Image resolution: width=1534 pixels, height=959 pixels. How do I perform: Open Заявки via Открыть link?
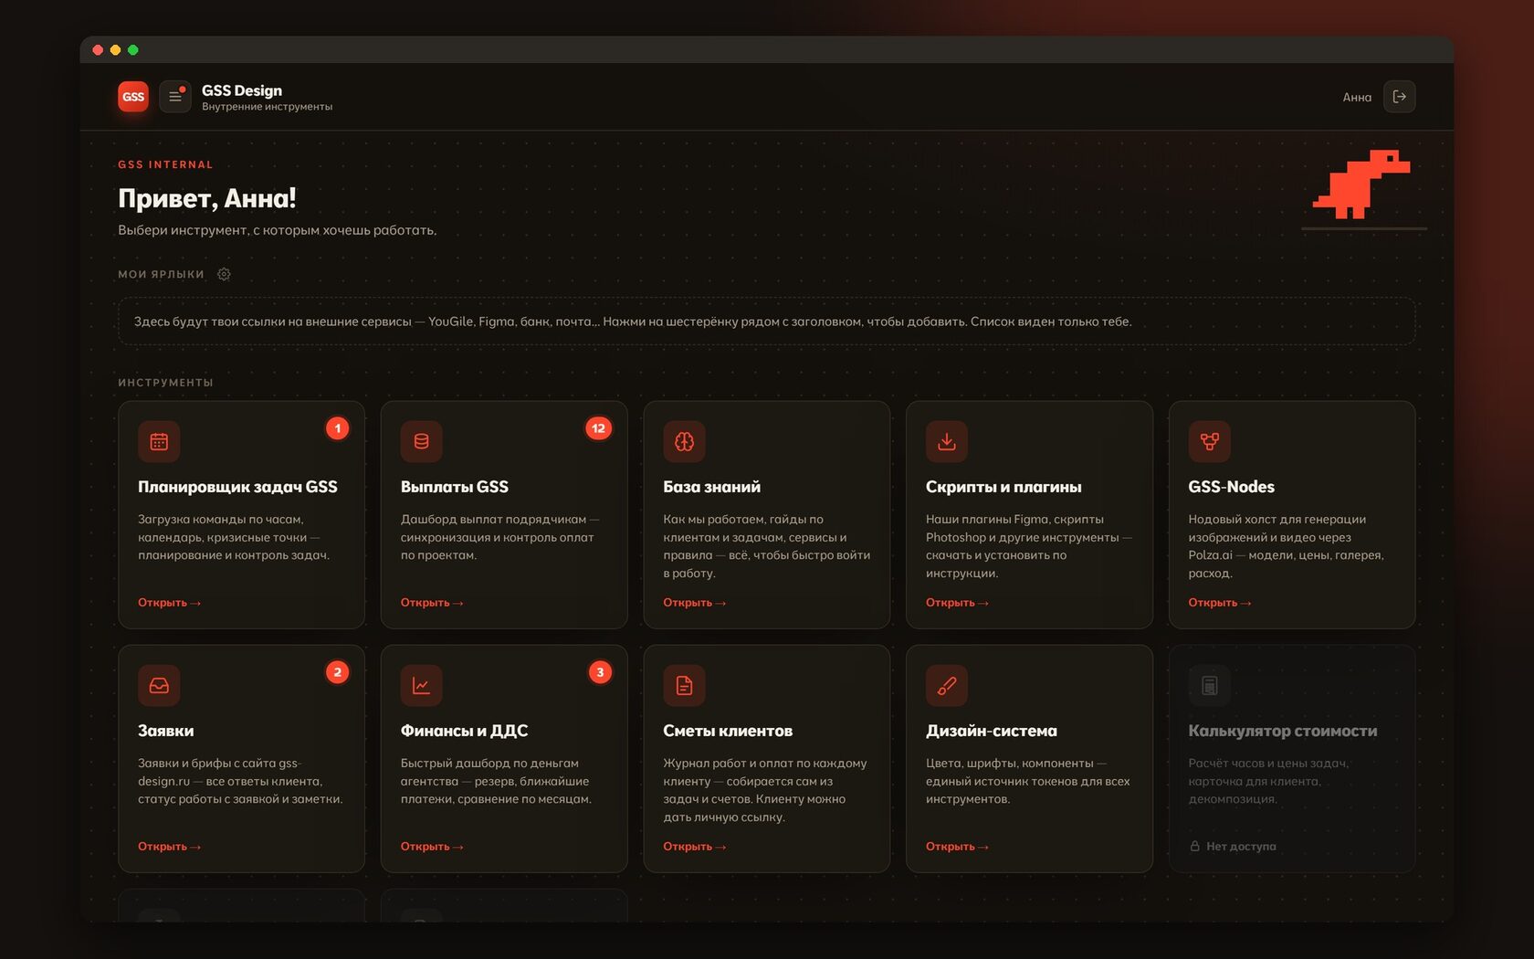(169, 847)
